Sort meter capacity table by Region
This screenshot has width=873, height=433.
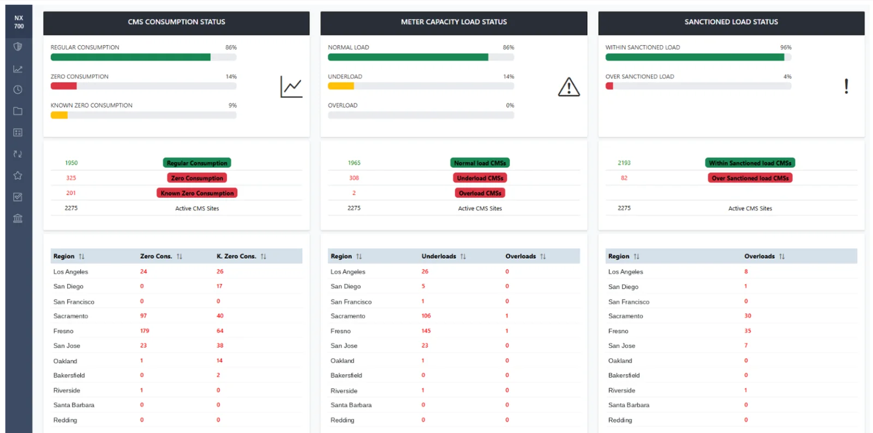[x=359, y=257]
